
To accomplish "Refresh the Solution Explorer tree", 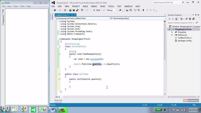I will pos(190,19).
